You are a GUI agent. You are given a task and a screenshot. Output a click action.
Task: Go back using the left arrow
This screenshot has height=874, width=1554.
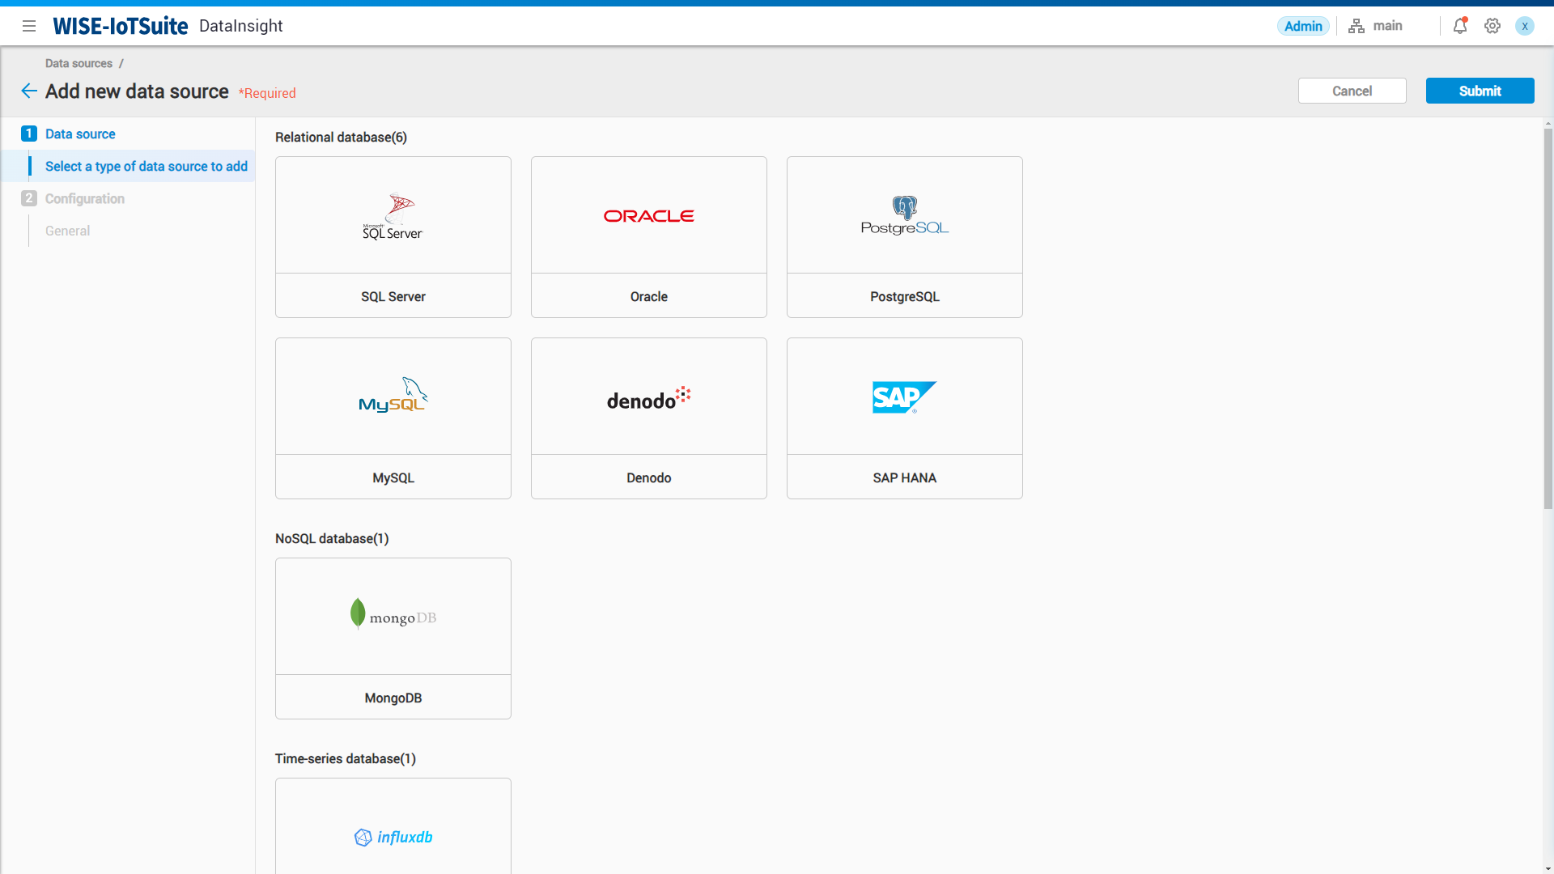29,91
